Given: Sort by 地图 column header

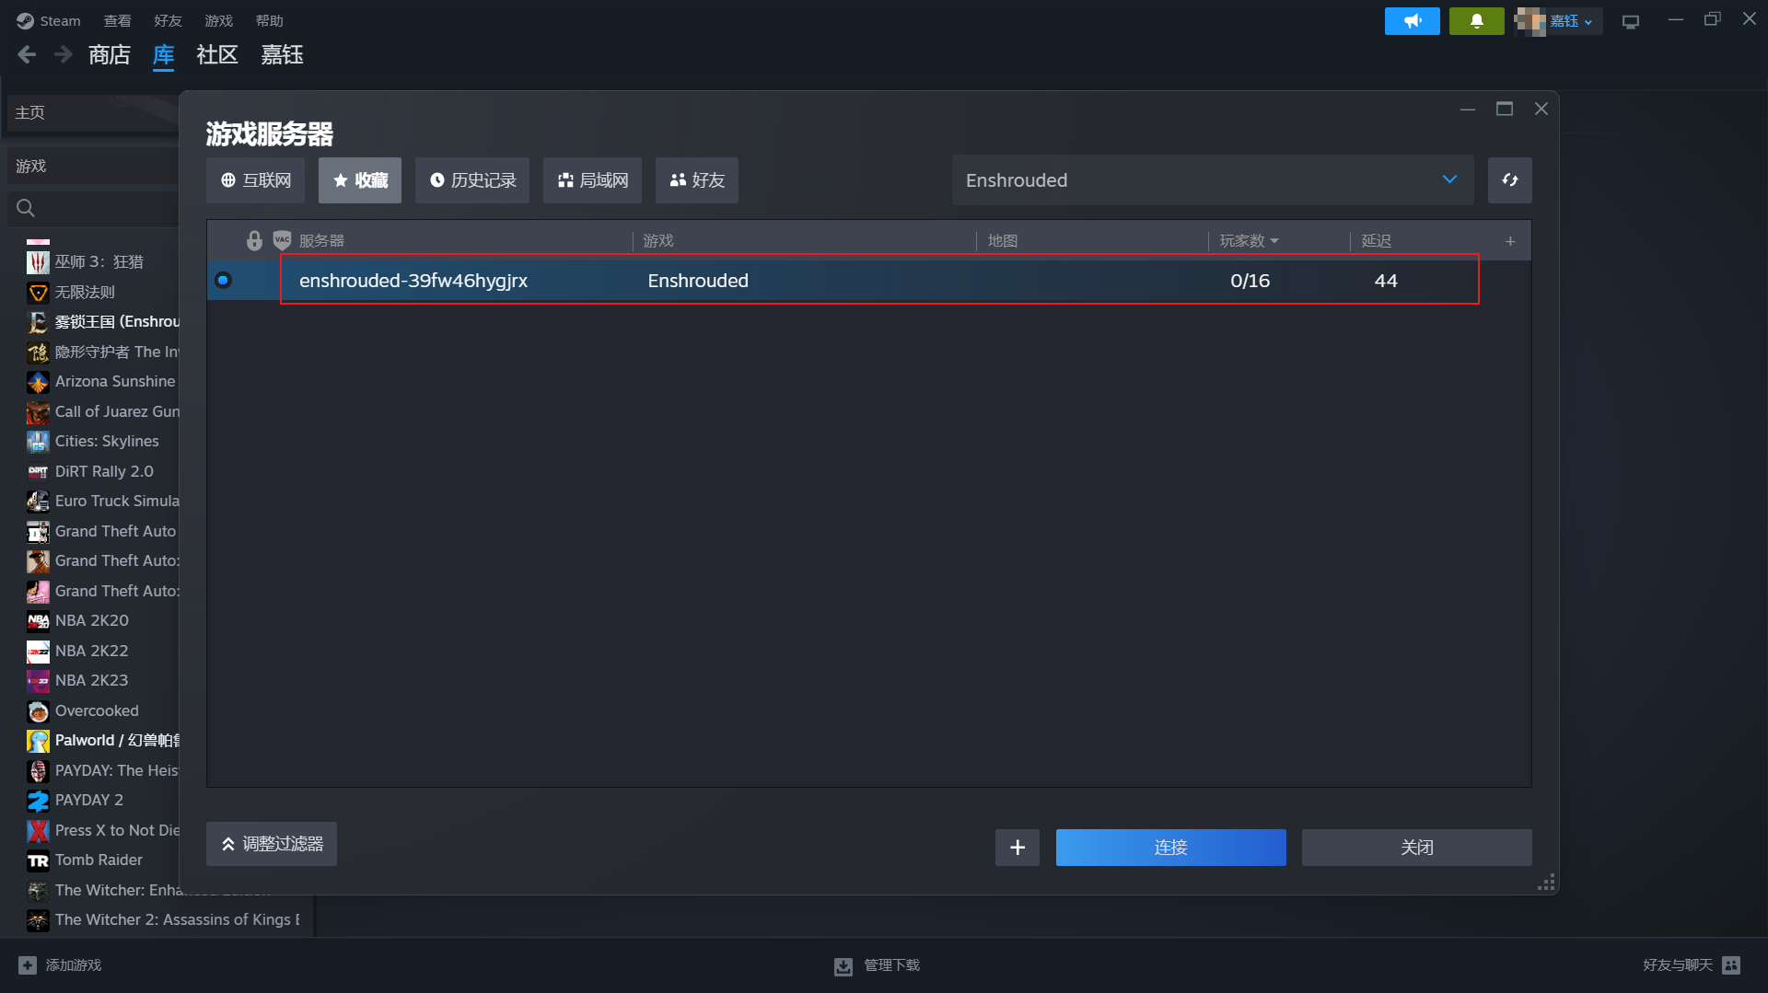Looking at the screenshot, I should [1003, 241].
